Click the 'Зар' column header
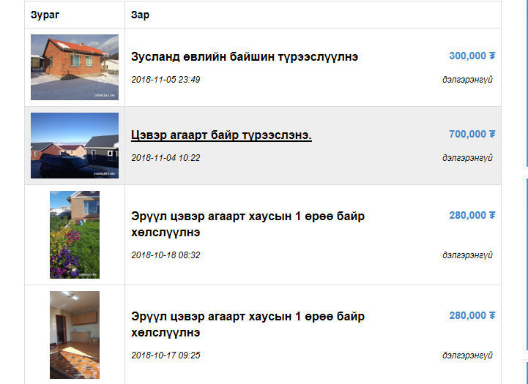Image resolution: width=528 pixels, height=384 pixels. point(140,15)
